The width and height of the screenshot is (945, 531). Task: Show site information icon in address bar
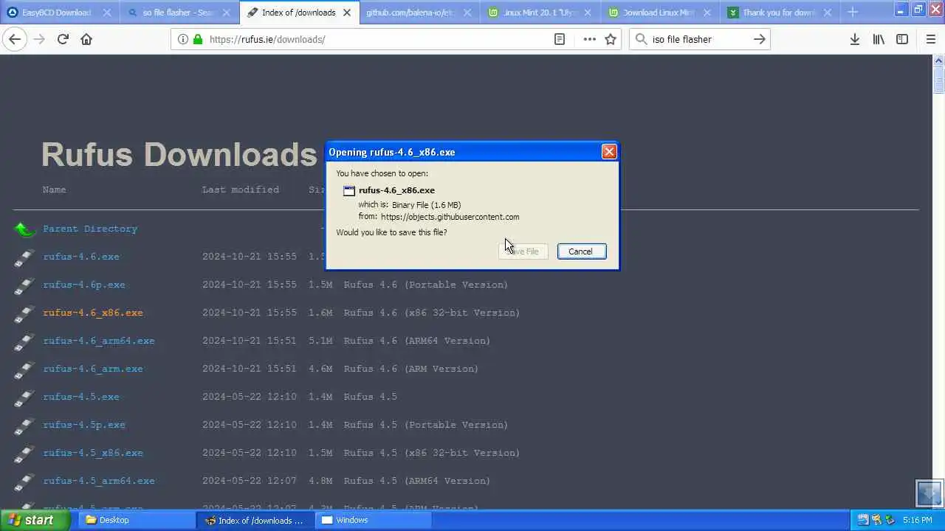click(x=183, y=39)
